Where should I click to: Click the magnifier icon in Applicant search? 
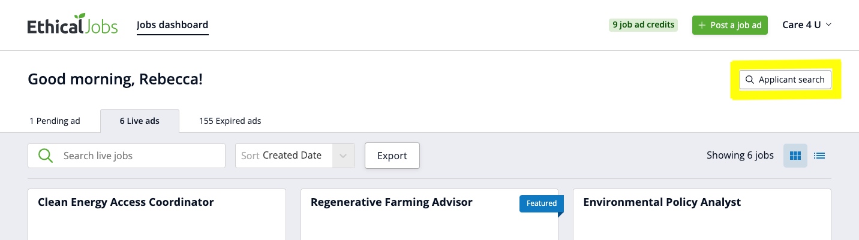point(749,80)
